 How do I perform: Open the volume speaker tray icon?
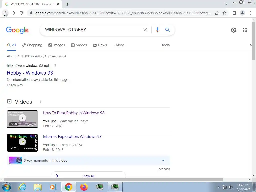(x=231, y=187)
